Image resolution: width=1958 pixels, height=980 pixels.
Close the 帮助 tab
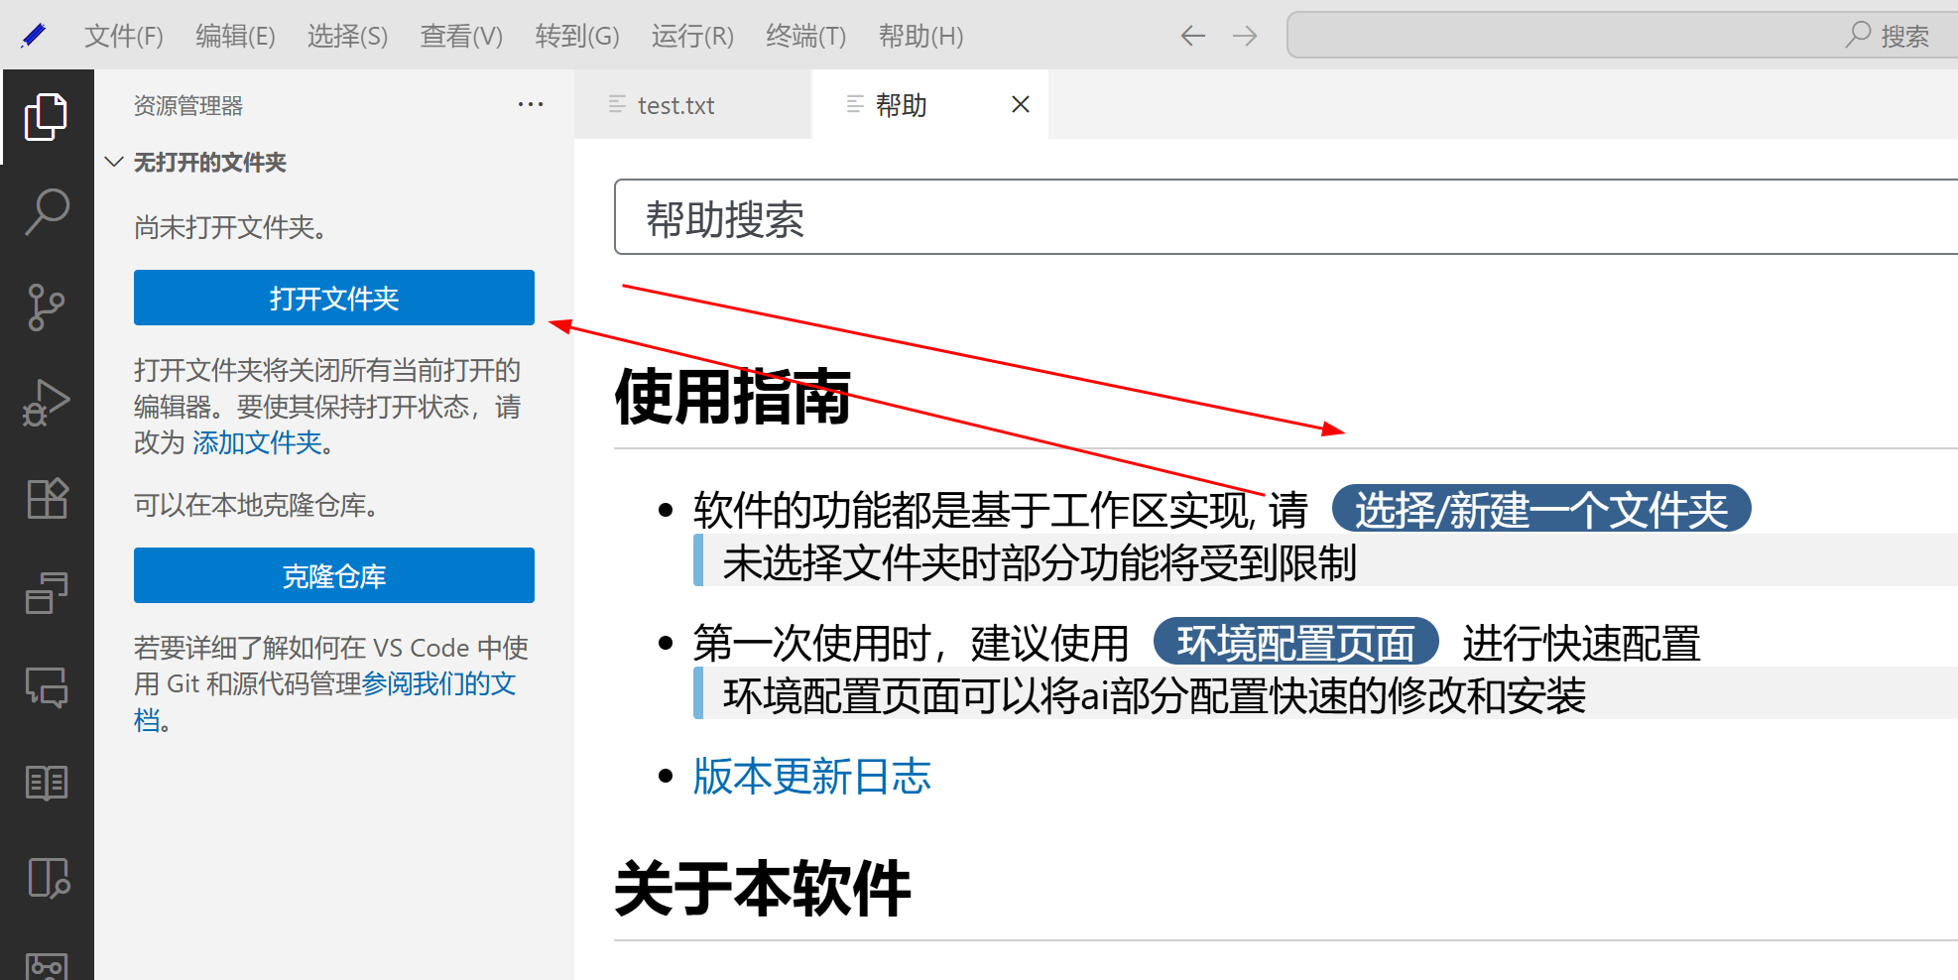click(x=1021, y=105)
